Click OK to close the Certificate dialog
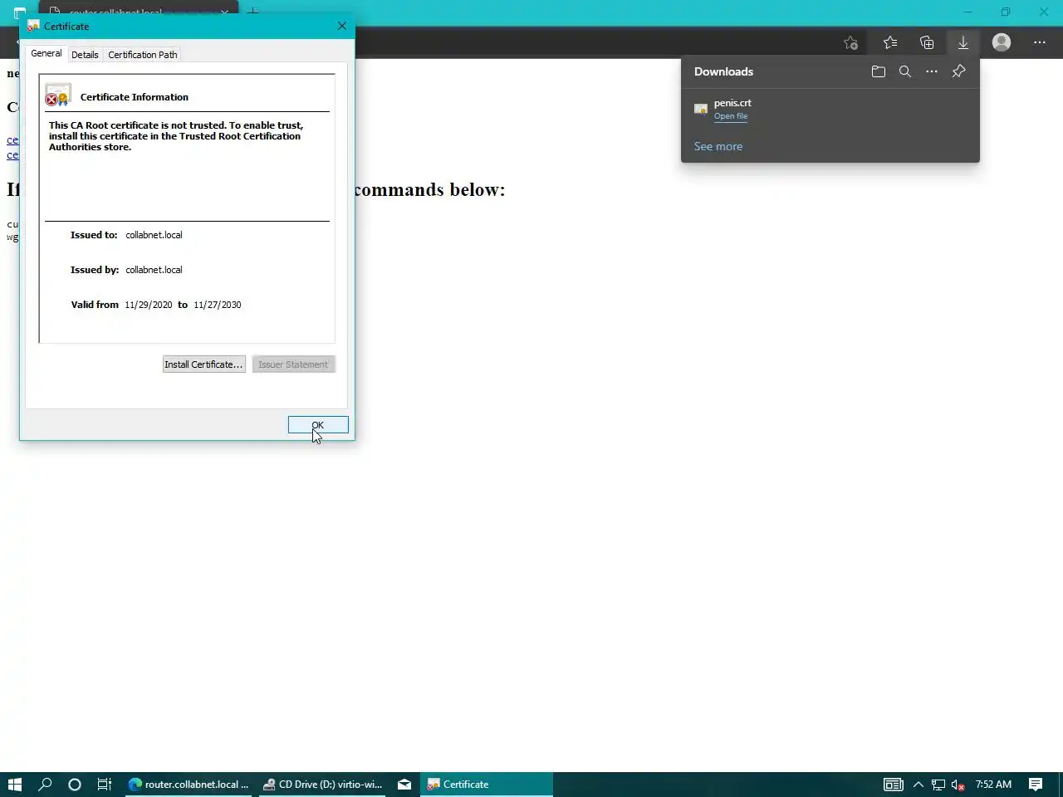Viewport: 1063px width, 797px height. tap(318, 425)
